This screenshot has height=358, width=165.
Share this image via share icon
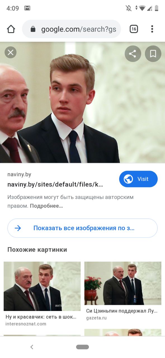133,54
